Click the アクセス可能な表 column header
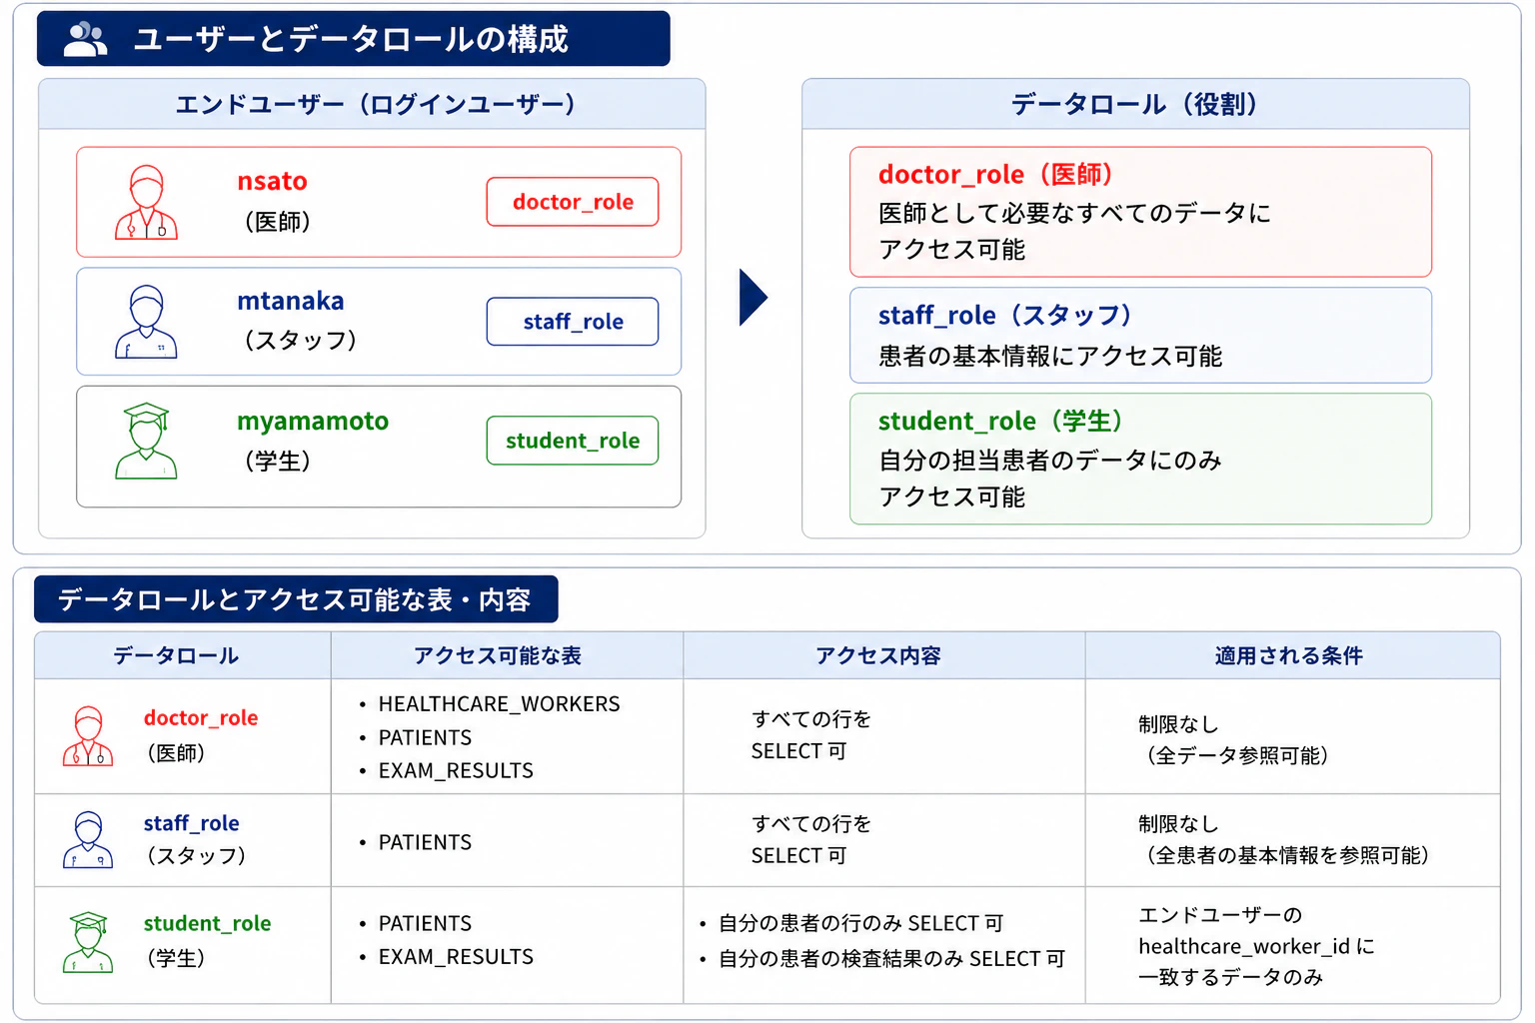Screen dimensions: 1535x1023 (498, 655)
